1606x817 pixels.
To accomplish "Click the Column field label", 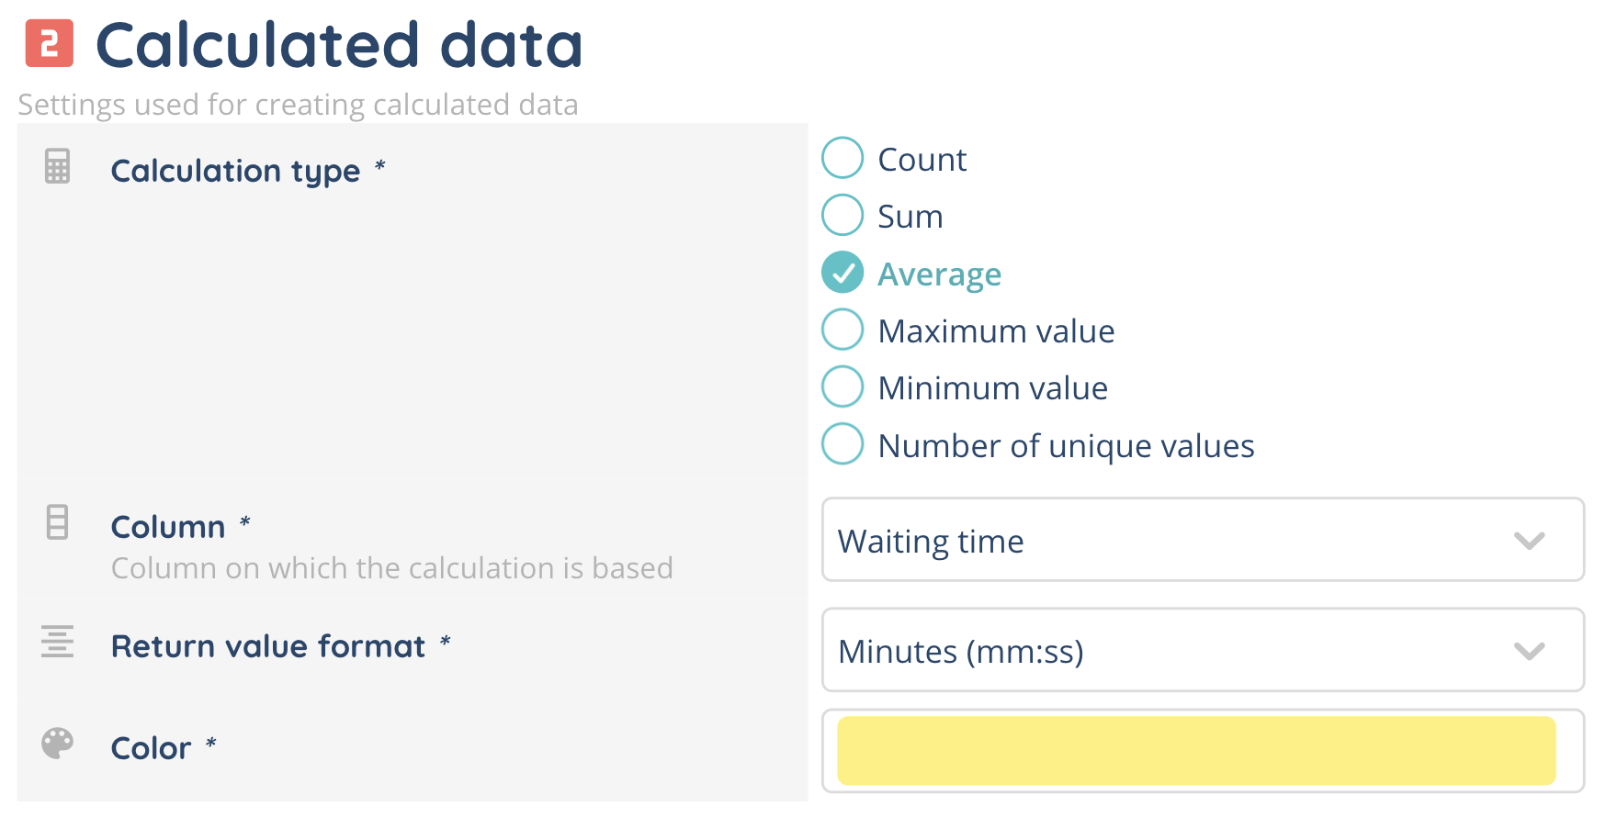I will click(x=168, y=527).
